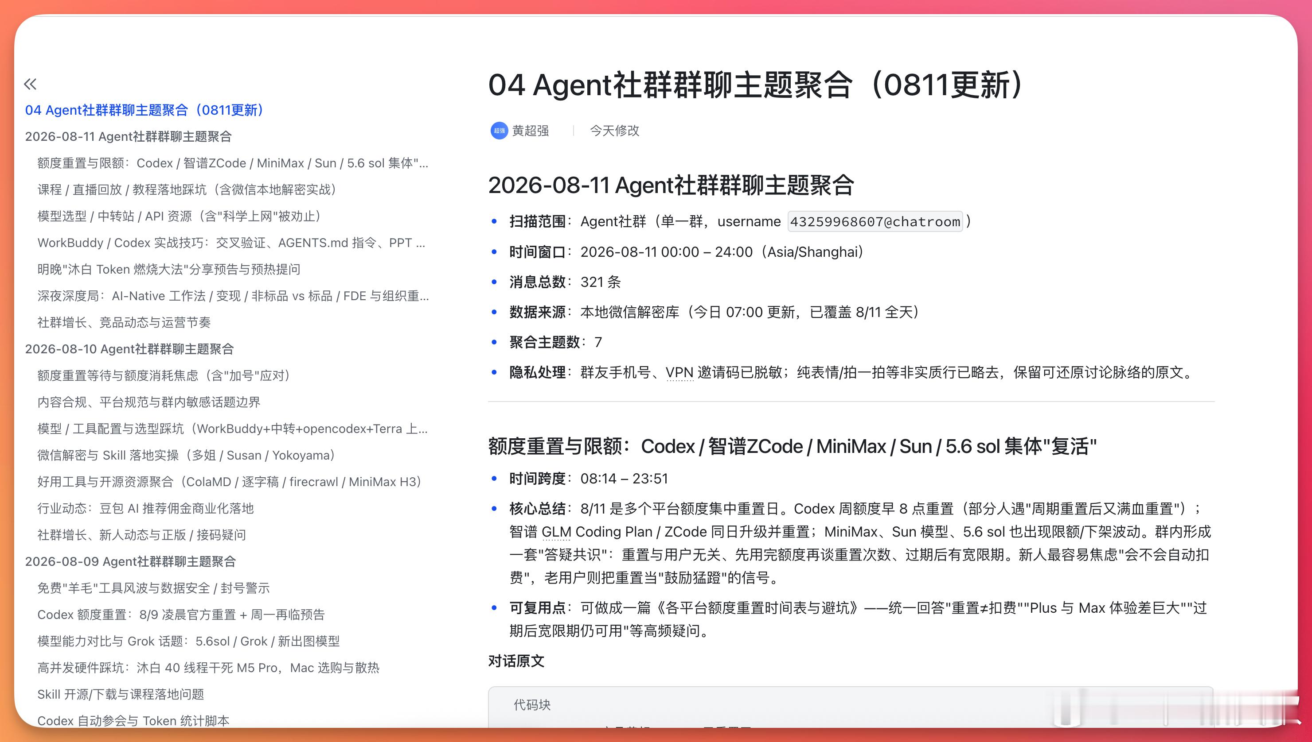Open outline item 模型能力对比与 Grok 话题

point(189,641)
